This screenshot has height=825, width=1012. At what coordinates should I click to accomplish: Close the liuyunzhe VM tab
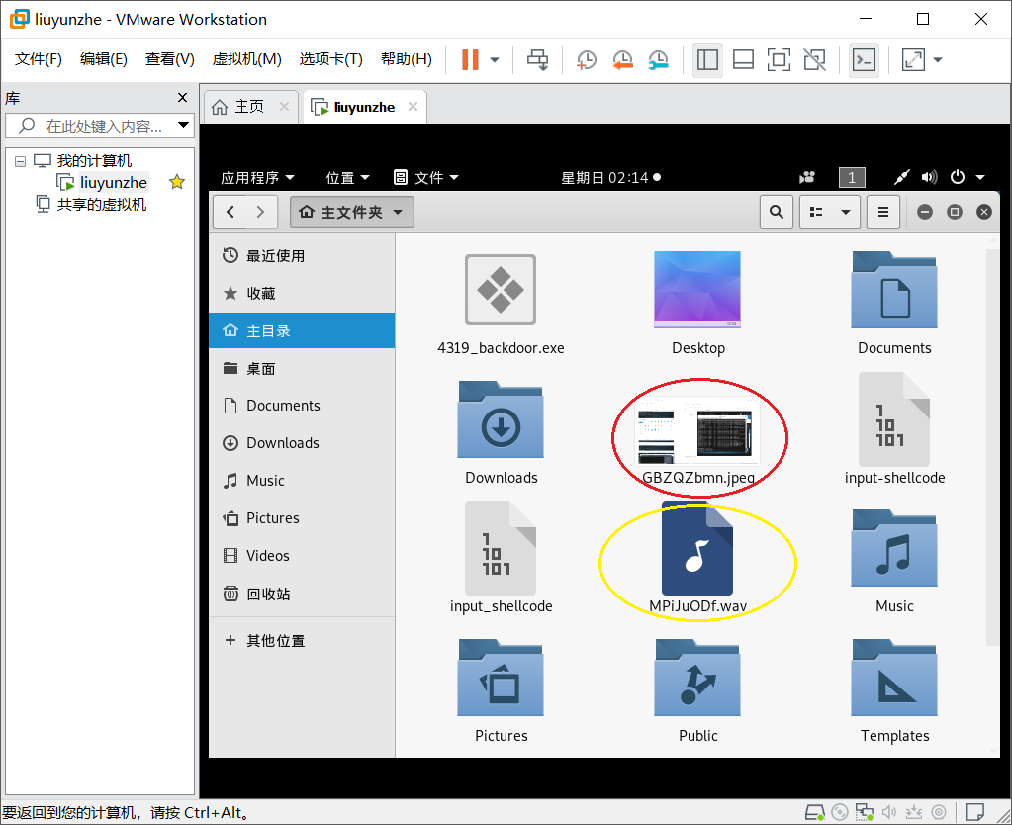click(x=414, y=107)
